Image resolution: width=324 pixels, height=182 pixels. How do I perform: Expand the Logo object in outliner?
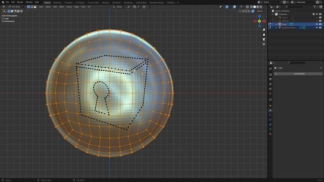pos(276,24)
